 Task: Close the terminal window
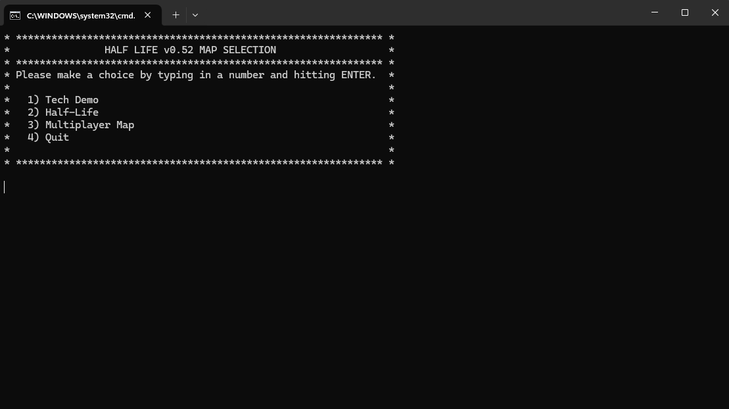tap(715, 12)
